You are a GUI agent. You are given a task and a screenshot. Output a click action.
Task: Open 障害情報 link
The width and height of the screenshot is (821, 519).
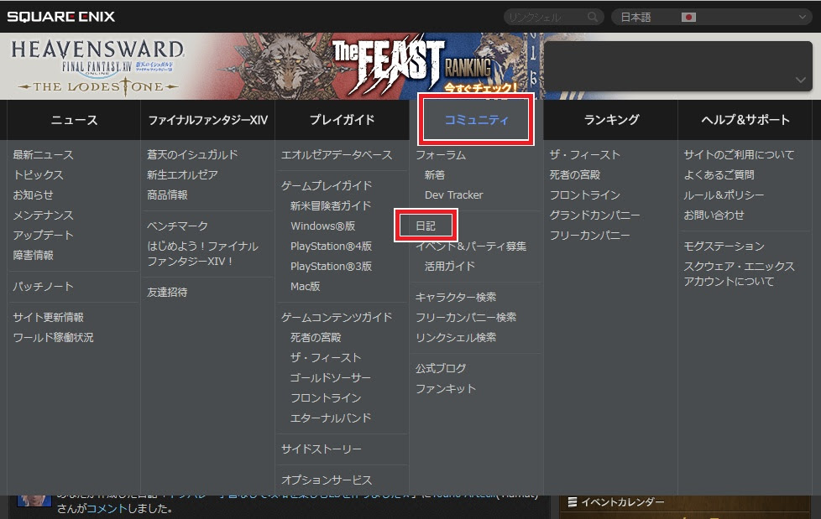33,256
